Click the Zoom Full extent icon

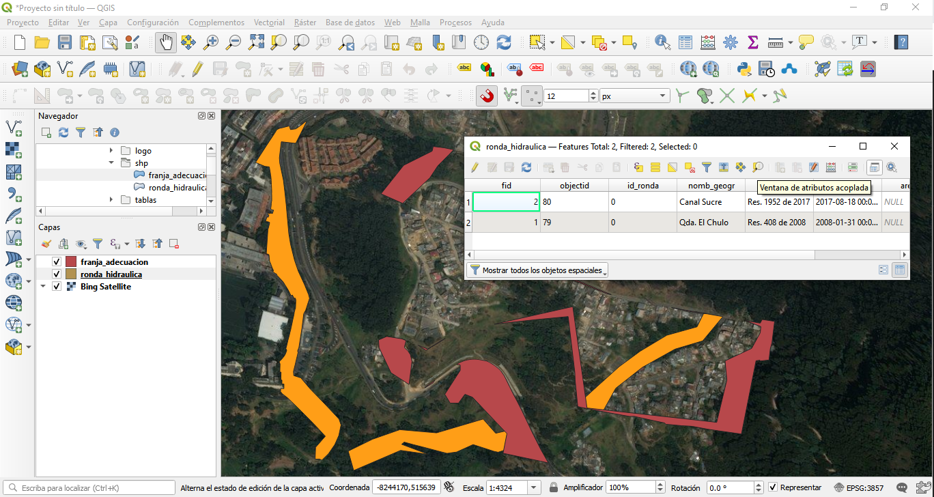click(x=256, y=42)
